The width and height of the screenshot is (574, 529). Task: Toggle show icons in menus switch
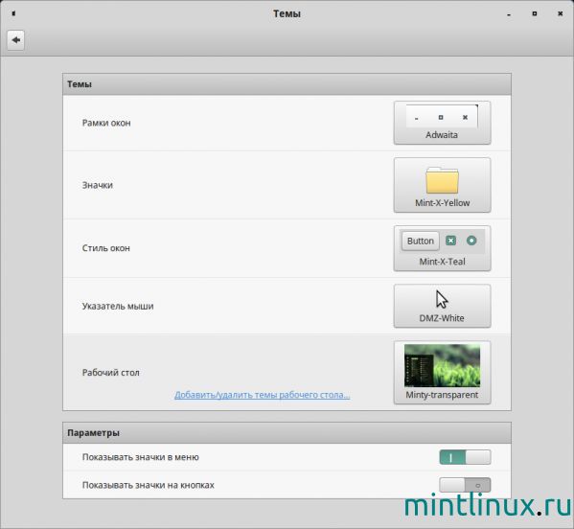tap(465, 457)
